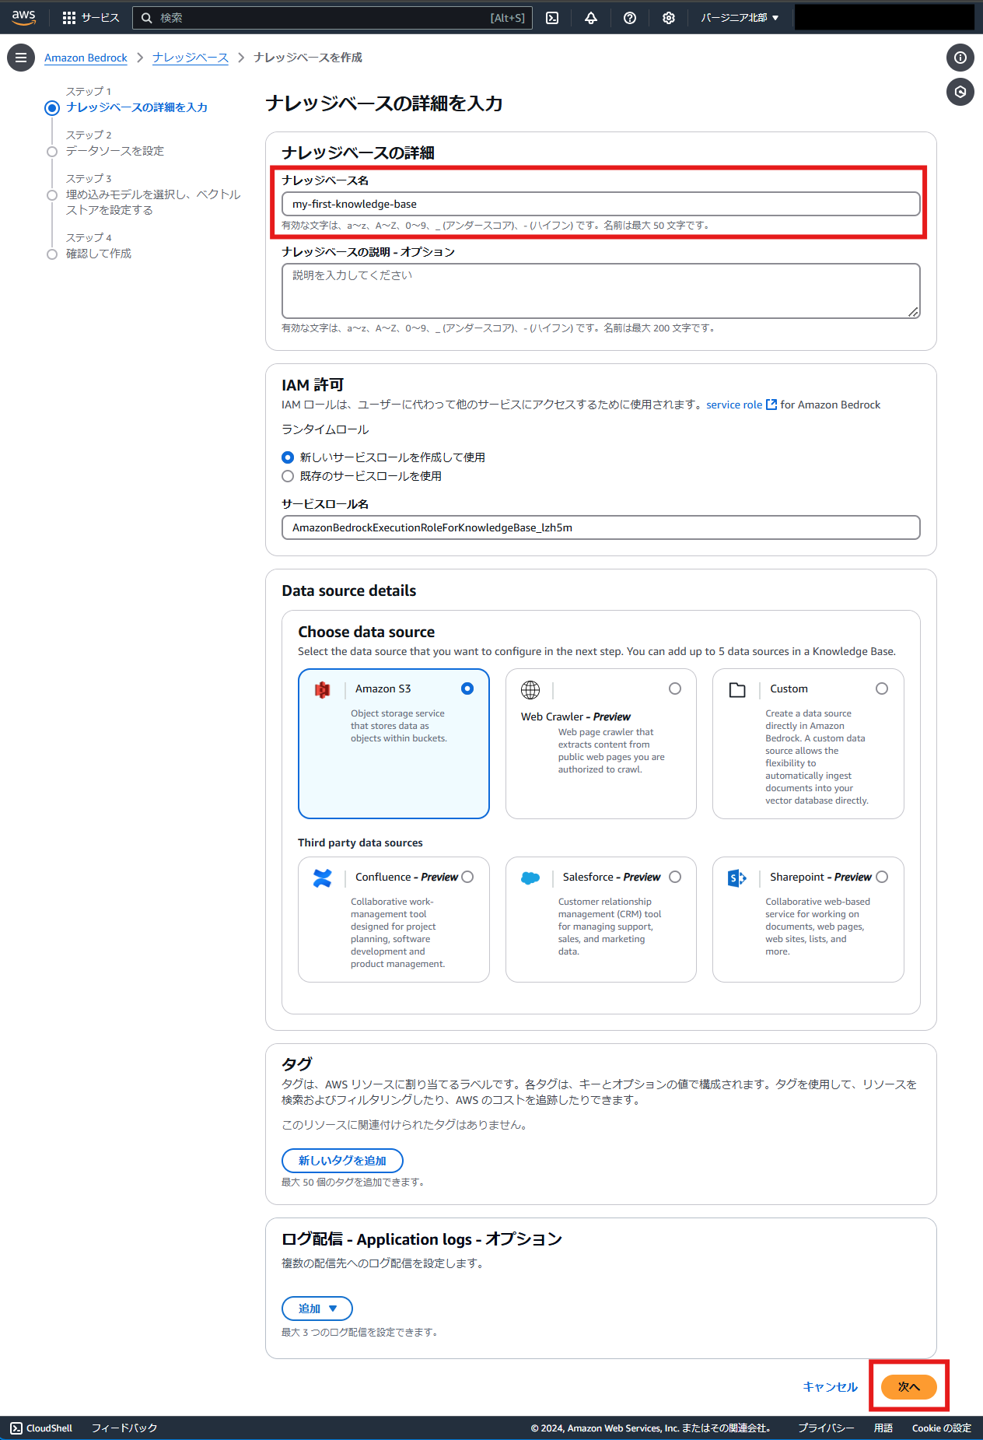This screenshot has height=1440, width=983.
Task: Click the 次へ button
Action: pyautogui.click(x=909, y=1387)
